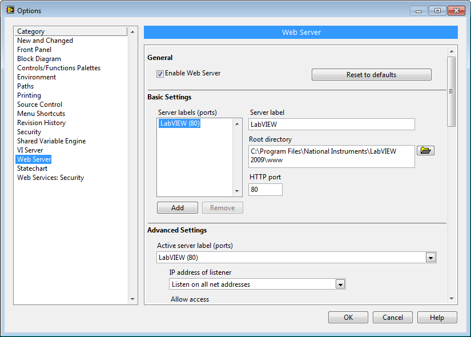Click the Add button

(178, 208)
